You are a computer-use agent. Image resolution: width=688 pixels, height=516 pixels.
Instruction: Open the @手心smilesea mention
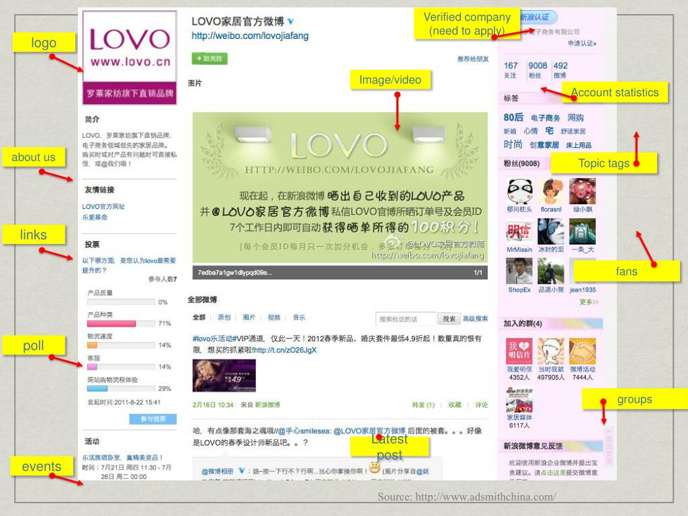coord(304,431)
